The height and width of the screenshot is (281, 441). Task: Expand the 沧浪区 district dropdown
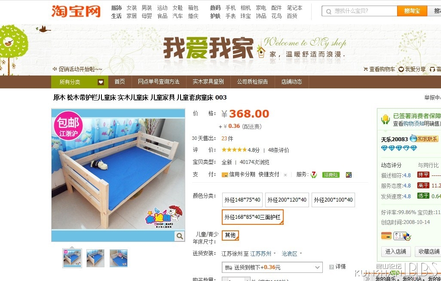coord(292,254)
